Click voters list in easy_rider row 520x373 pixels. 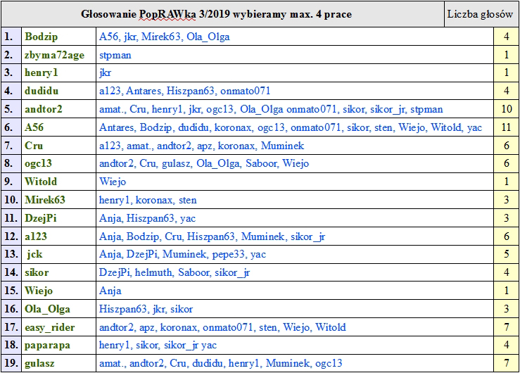[x=222, y=327]
